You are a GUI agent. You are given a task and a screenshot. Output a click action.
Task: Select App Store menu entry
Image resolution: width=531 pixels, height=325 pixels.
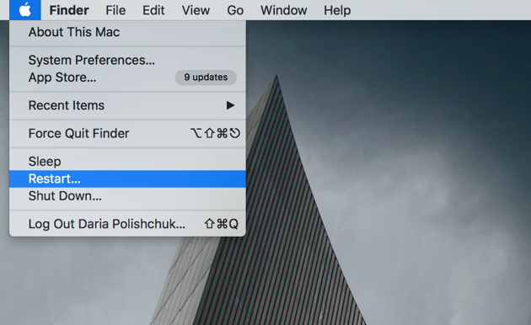coord(127,77)
